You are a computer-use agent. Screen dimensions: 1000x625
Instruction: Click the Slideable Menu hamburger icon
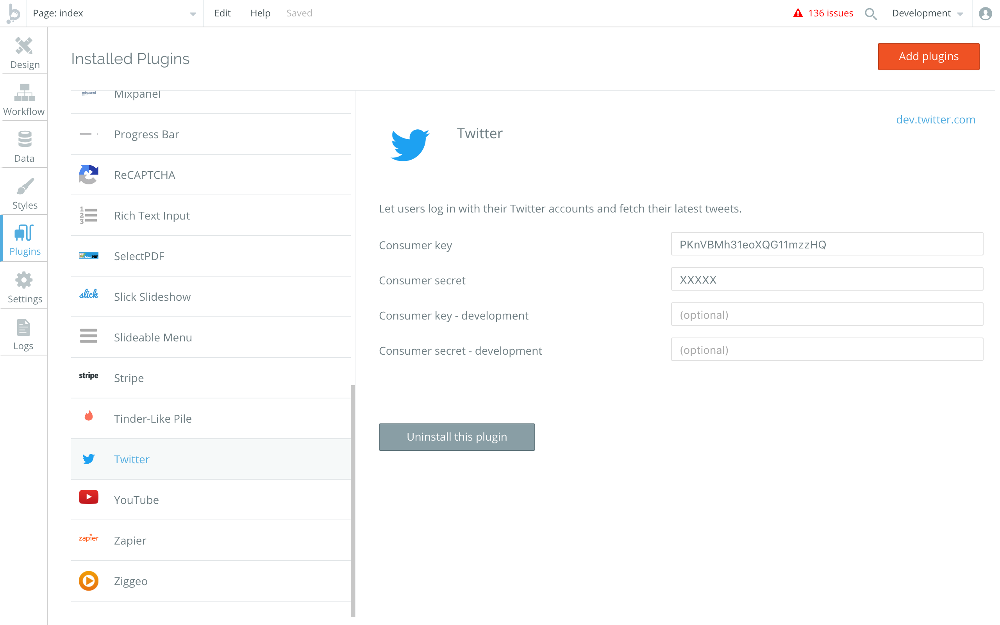click(x=88, y=336)
